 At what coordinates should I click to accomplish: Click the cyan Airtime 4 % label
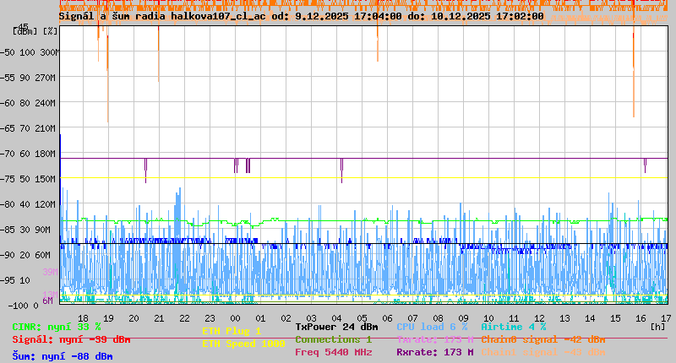click(513, 327)
